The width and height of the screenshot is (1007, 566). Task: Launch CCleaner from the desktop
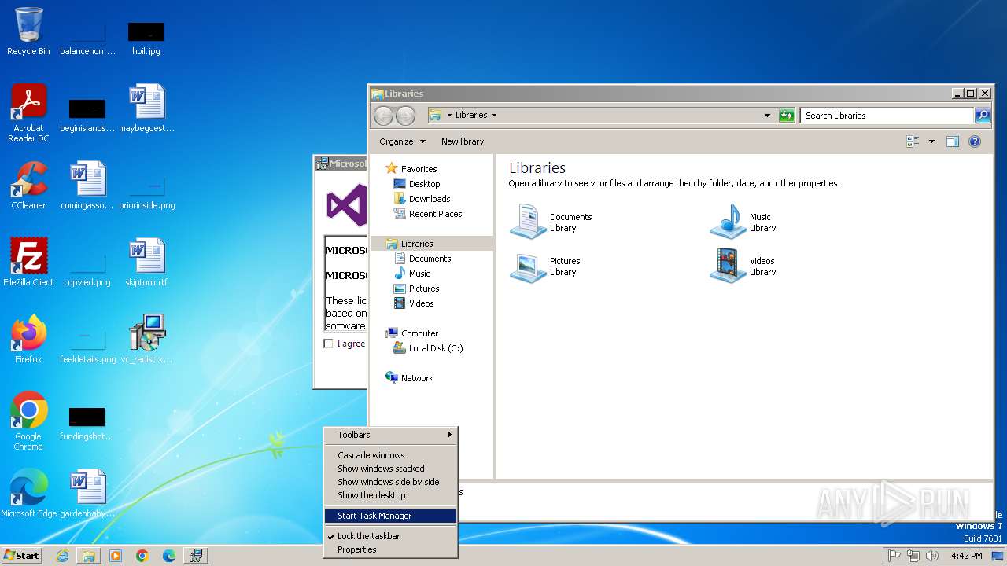[28, 186]
